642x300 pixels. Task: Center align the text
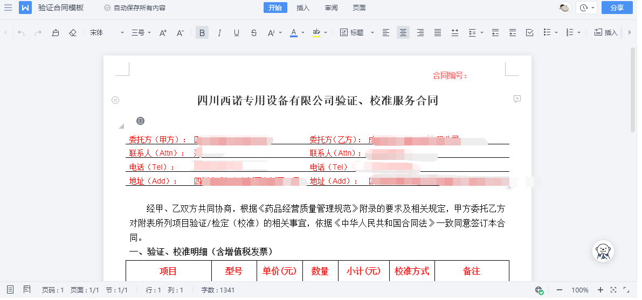[x=403, y=33]
